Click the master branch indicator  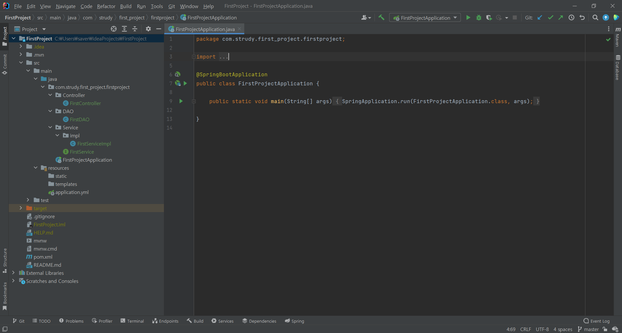[x=588, y=329]
